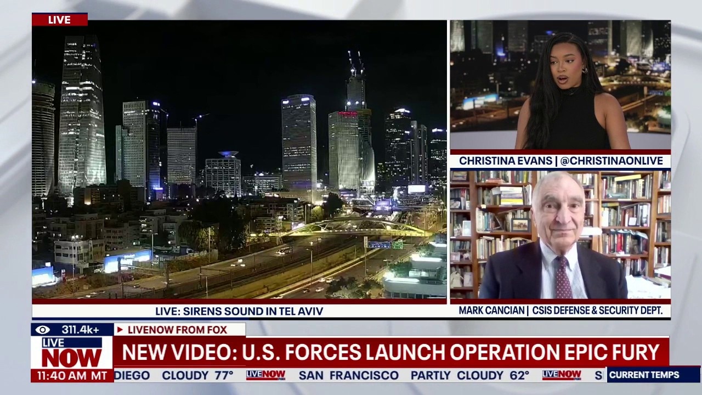
Task: Click the Sirens Sound in Tel Aviv caption
Action: point(239,311)
